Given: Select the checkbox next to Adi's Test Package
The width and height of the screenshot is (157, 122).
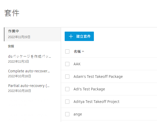Looking at the screenshot, I should pos(67,89).
